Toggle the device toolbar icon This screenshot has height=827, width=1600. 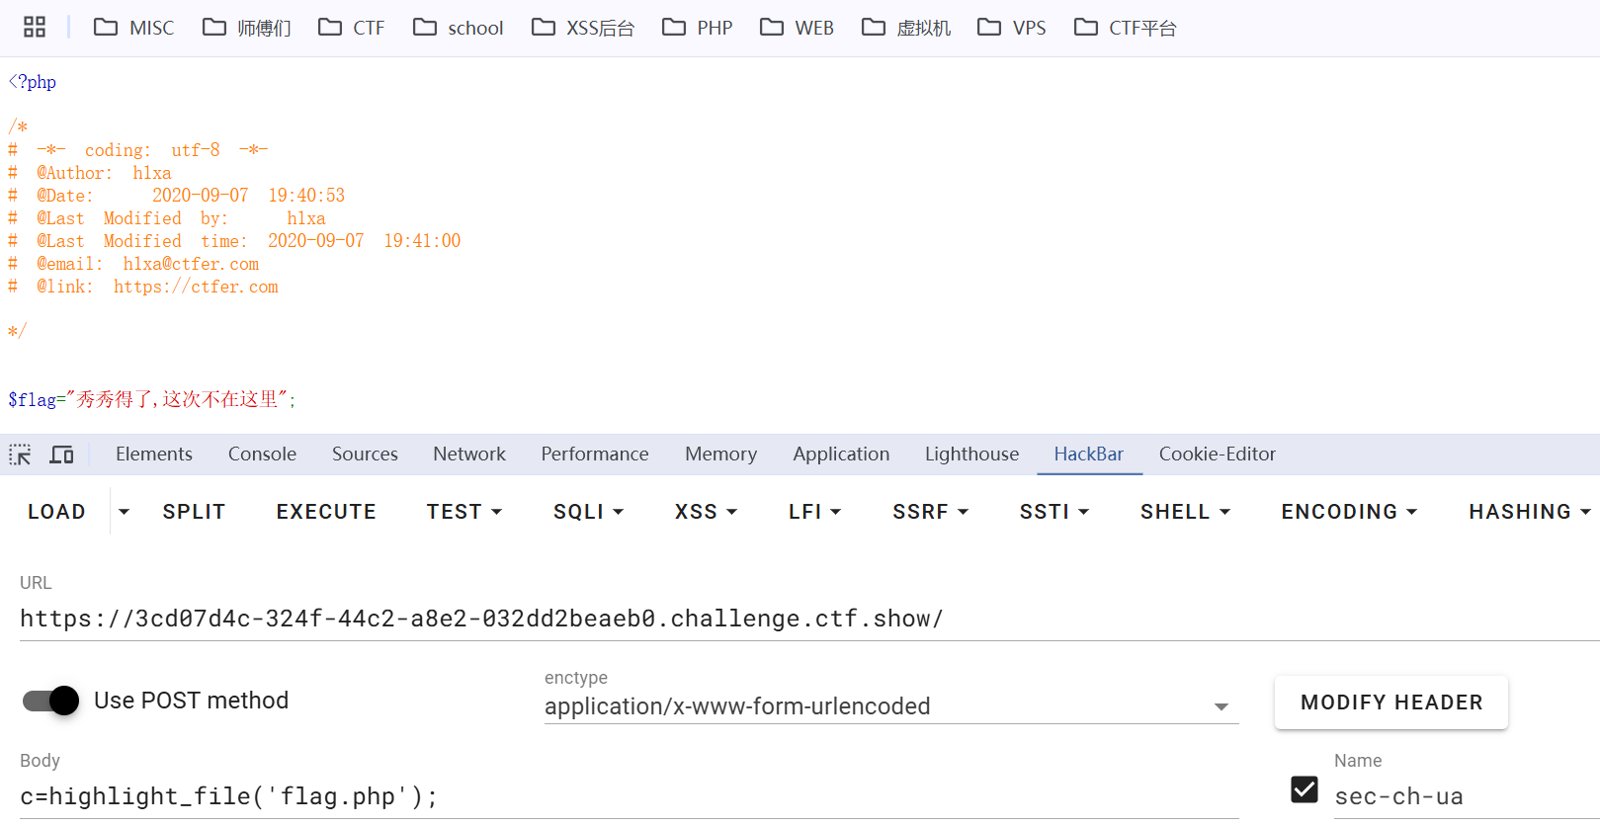[x=62, y=455]
